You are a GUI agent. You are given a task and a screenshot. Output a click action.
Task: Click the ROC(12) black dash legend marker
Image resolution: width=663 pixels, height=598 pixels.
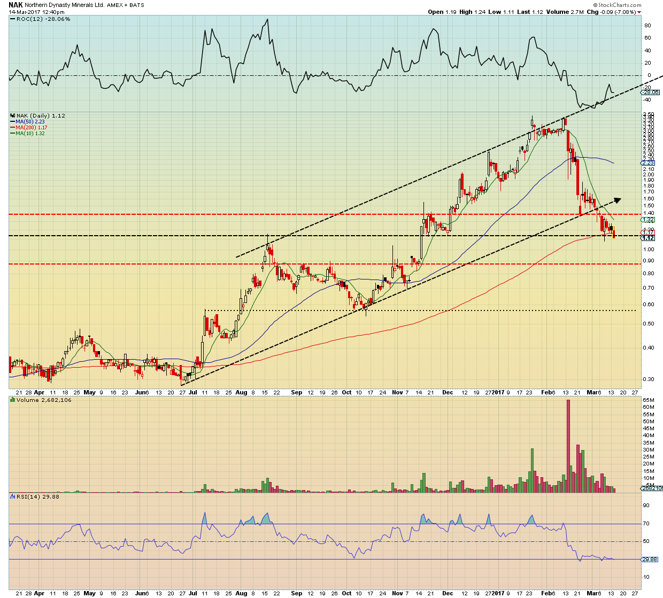13,19
